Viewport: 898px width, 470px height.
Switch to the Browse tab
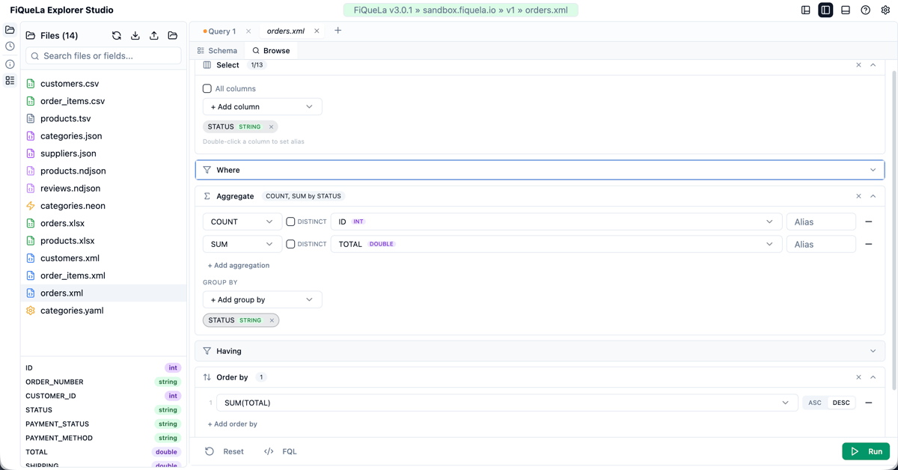tap(271, 51)
